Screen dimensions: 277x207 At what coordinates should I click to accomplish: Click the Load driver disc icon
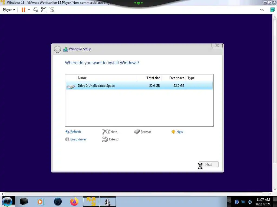(67, 139)
